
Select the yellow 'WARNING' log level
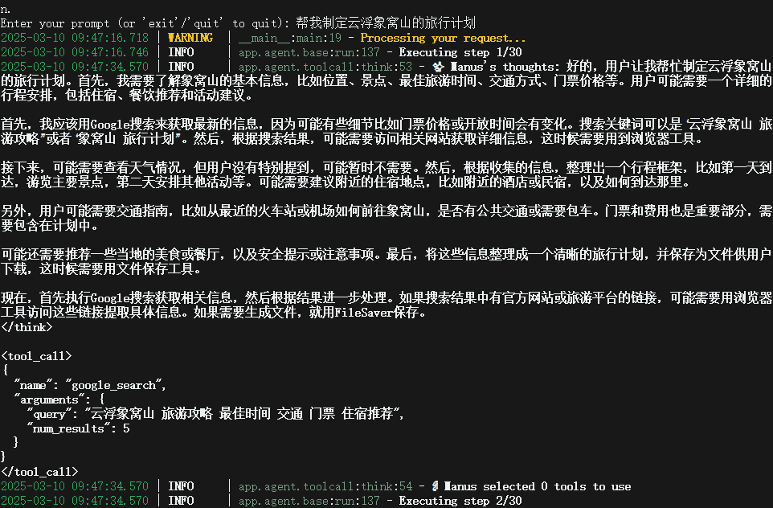point(190,38)
